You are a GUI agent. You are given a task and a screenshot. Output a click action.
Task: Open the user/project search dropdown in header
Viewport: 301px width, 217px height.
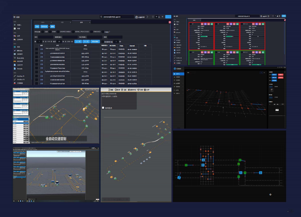[x=116, y=17]
